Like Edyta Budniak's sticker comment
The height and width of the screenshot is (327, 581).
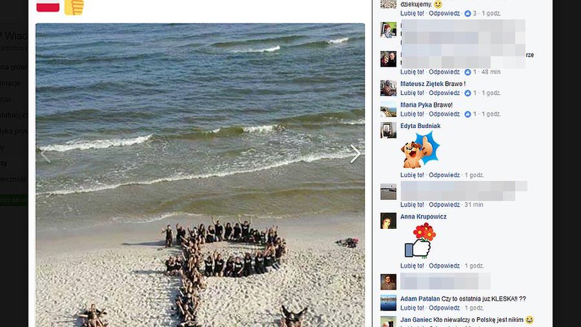[x=412, y=175]
